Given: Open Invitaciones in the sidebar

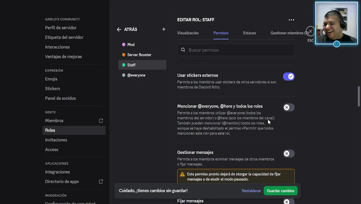Looking at the screenshot, I should point(56,140).
